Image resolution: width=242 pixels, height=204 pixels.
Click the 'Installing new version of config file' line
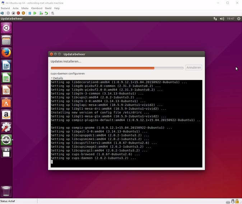[x=100, y=112]
